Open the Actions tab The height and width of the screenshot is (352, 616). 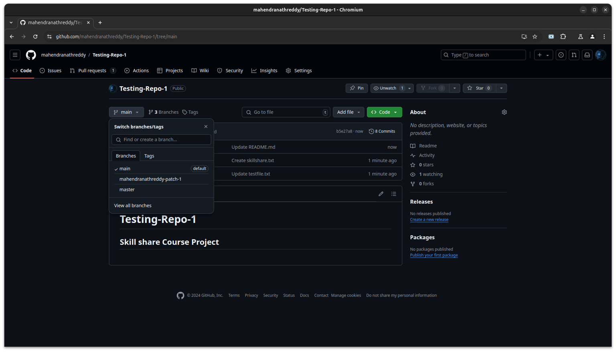coord(137,71)
